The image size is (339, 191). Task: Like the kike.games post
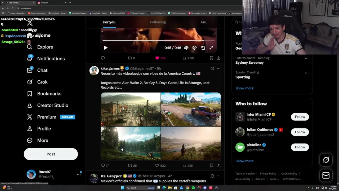(x=160, y=166)
